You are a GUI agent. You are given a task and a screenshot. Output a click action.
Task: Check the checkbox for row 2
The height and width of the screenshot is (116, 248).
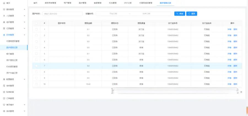pos(36,35)
